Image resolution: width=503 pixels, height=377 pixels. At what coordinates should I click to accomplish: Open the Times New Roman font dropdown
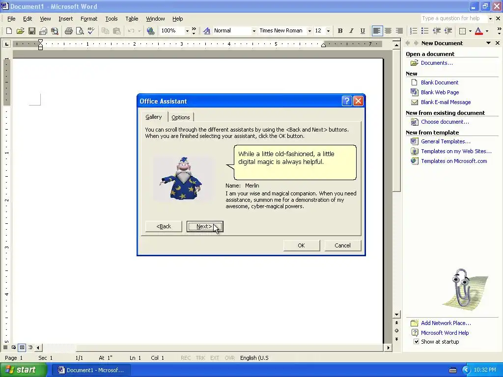309,31
